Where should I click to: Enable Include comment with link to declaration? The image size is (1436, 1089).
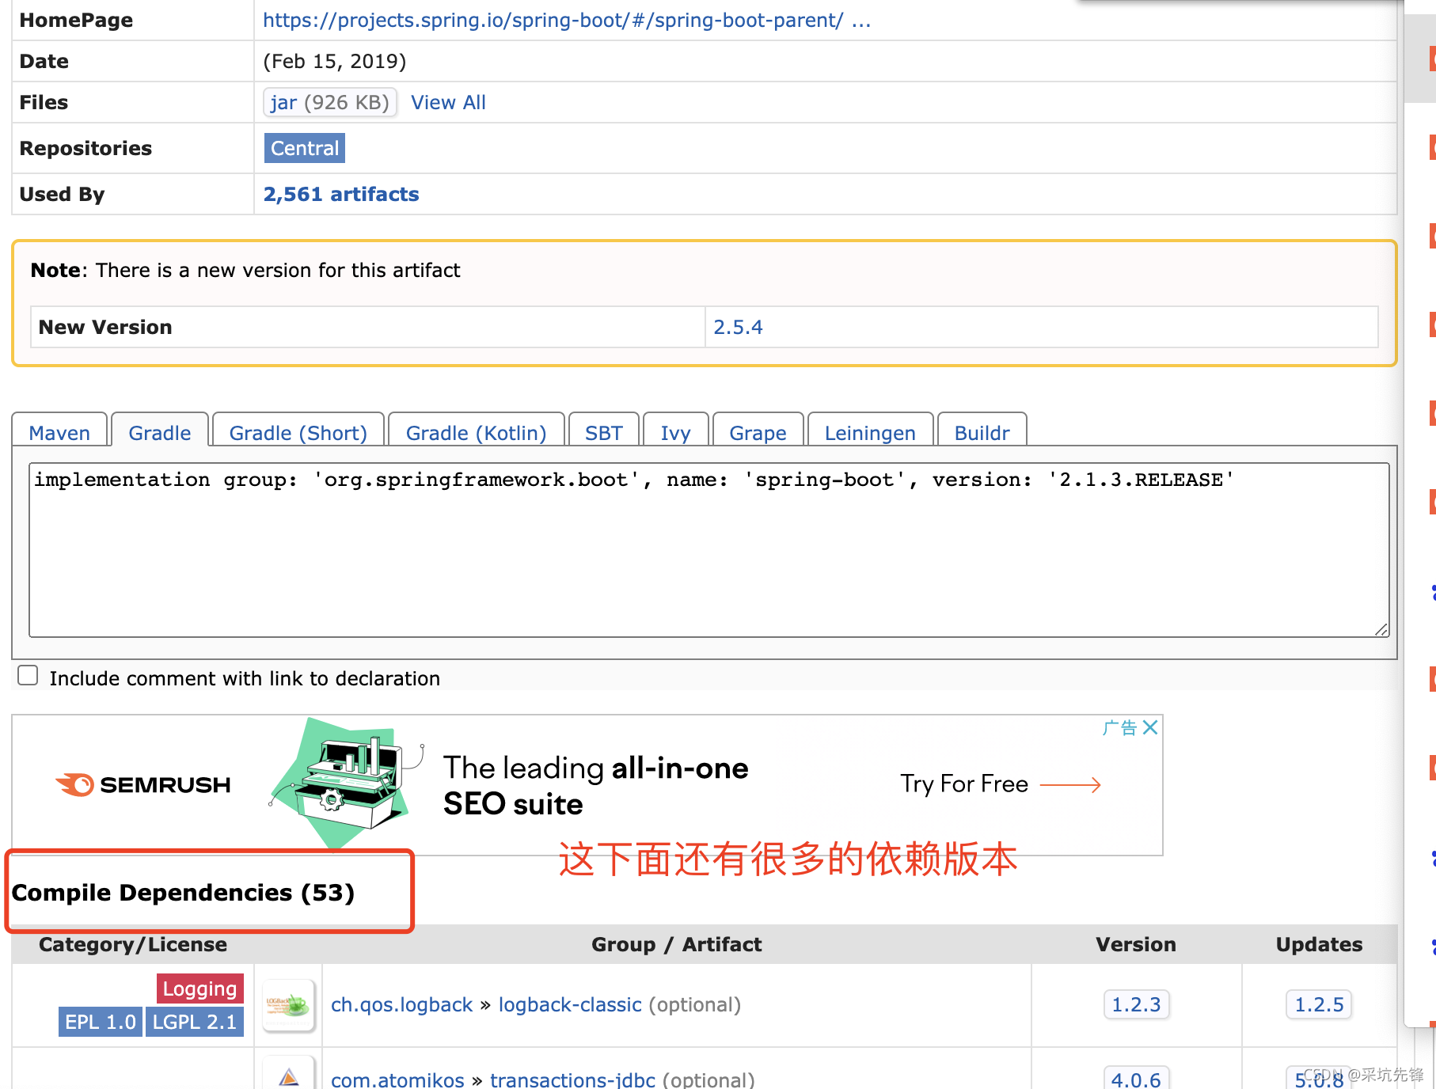click(28, 675)
